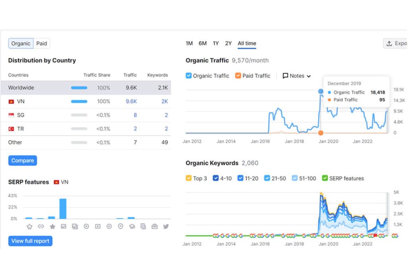The image size is (408, 272).
Task: Disable the Top 3 keywords checkbox
Action: click(x=188, y=178)
